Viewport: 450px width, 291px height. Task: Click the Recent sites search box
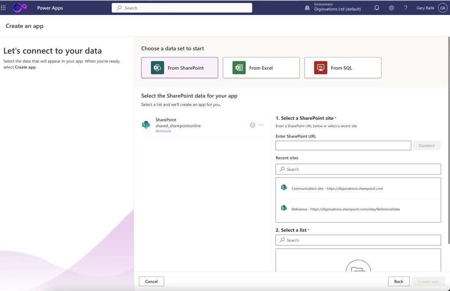358,169
